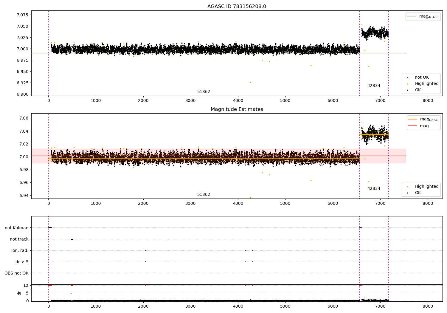Select the 7.050 y-axis tick in top plot
Image resolution: width=447 pixels, height=313 pixels.
pyautogui.click(x=22, y=26)
